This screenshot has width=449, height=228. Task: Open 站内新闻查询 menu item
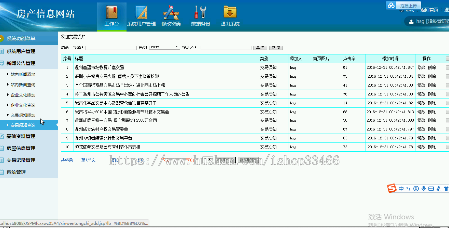(23, 85)
